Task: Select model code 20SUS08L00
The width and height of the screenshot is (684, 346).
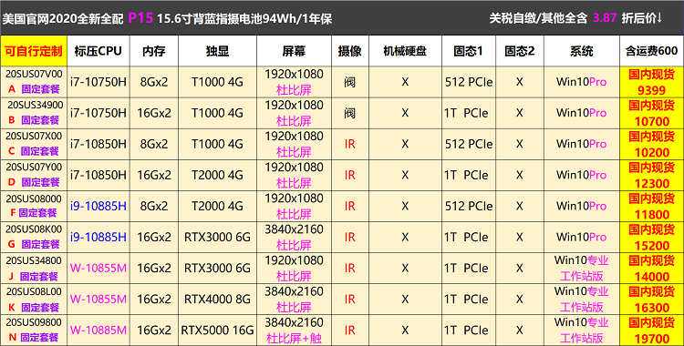Action: tap(34, 291)
